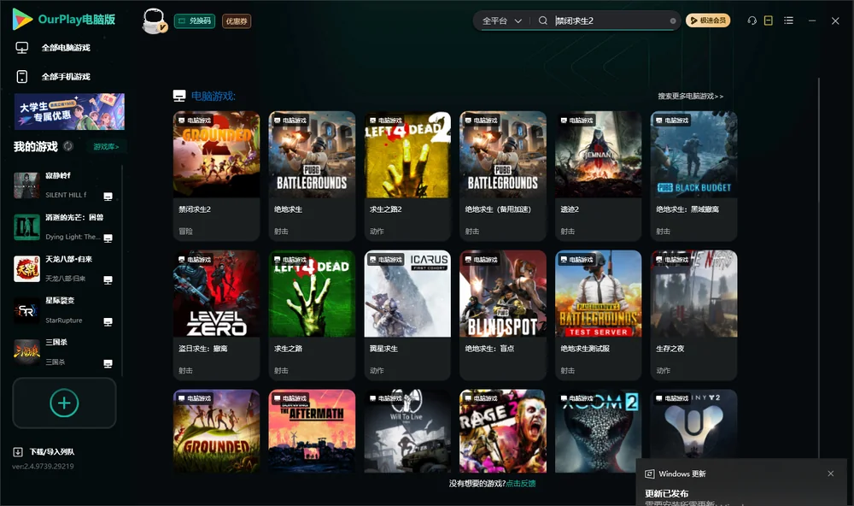Screen dimensions: 854x506
Task: Open the 绝地求生 PUBG game card
Action: (312, 175)
